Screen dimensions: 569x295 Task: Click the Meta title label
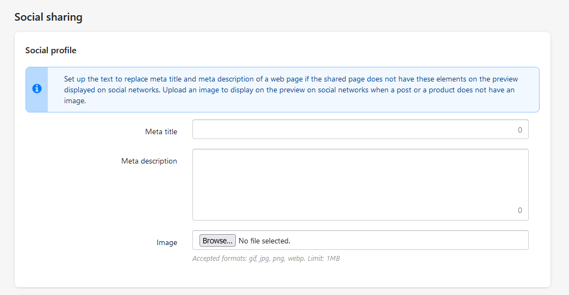(161, 131)
